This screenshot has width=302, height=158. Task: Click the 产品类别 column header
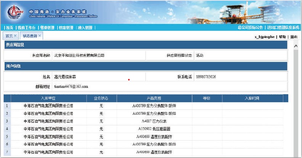(x=154, y=98)
